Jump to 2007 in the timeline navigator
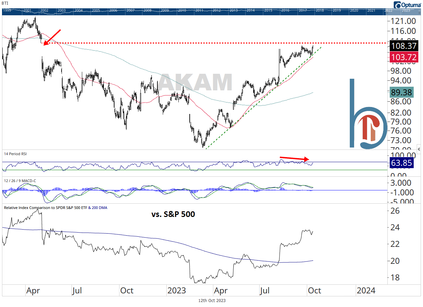Image resolution: width=423 pixels, height=307 pixels. pyautogui.click(x=130, y=10)
